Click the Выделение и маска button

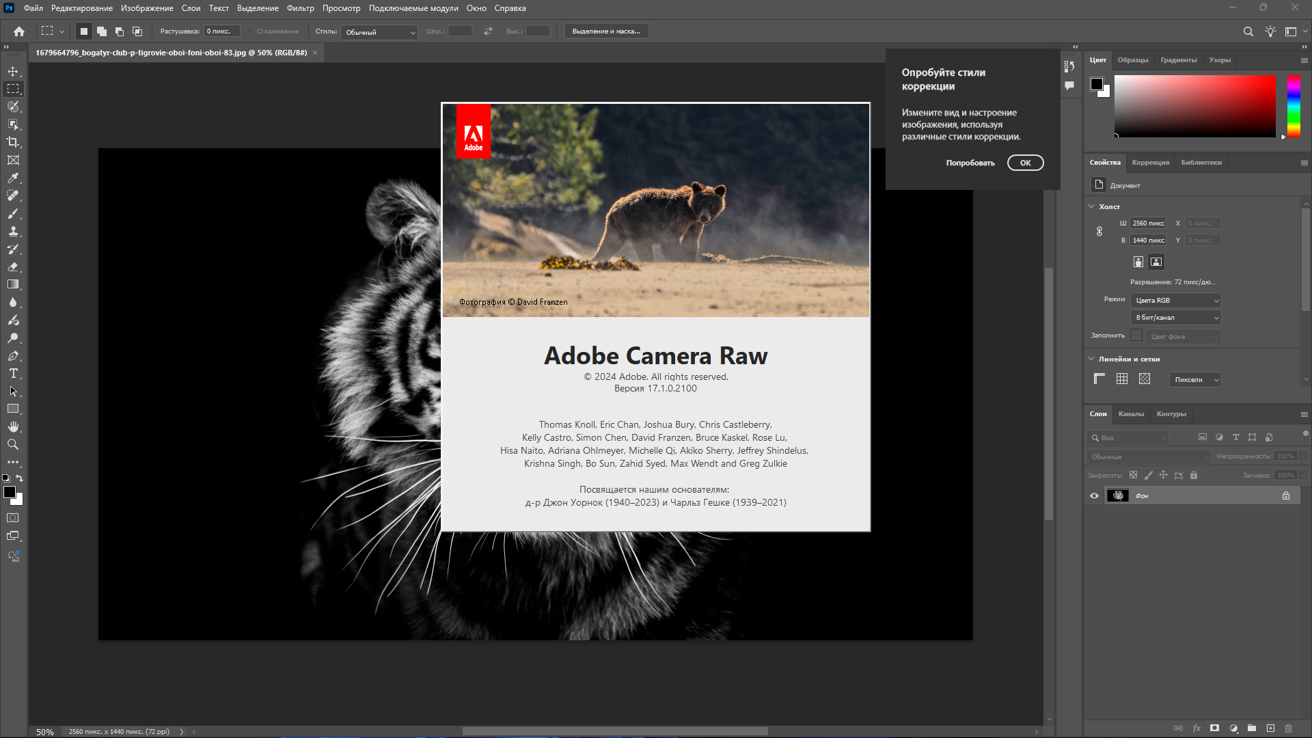tap(606, 31)
